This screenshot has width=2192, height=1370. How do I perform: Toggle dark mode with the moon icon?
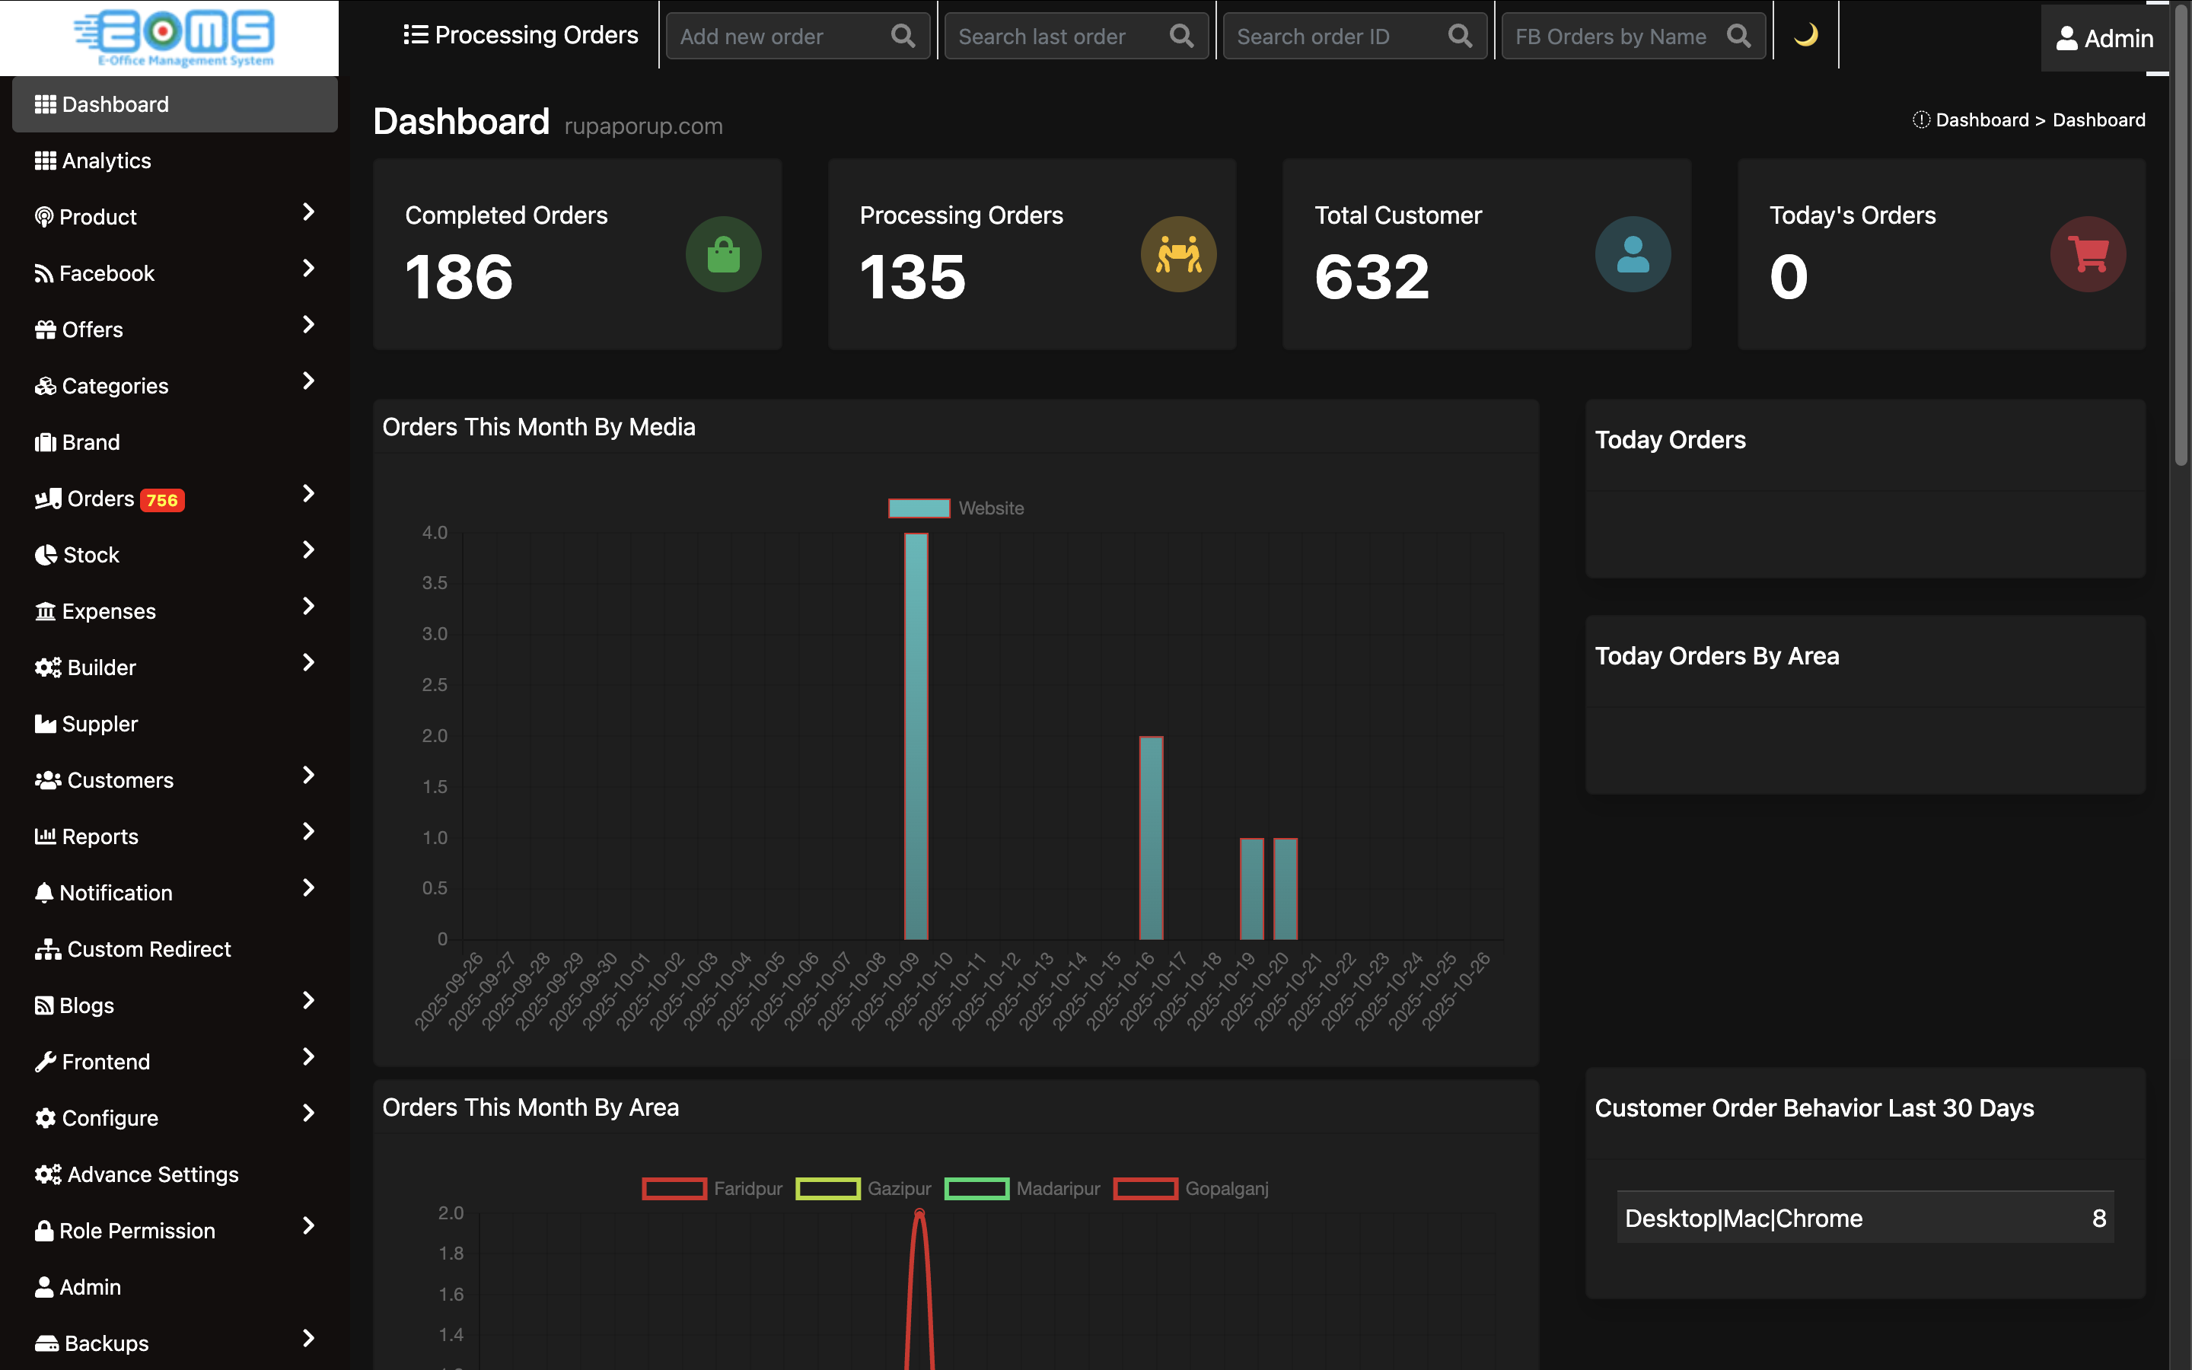pyautogui.click(x=1805, y=35)
